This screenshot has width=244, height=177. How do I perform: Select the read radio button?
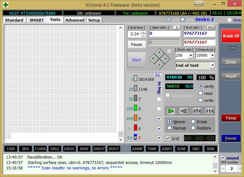pos(201,93)
